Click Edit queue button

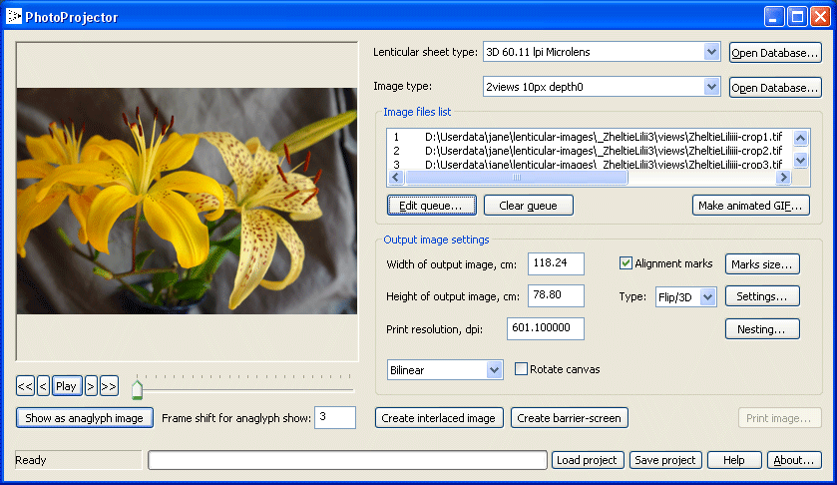[431, 206]
